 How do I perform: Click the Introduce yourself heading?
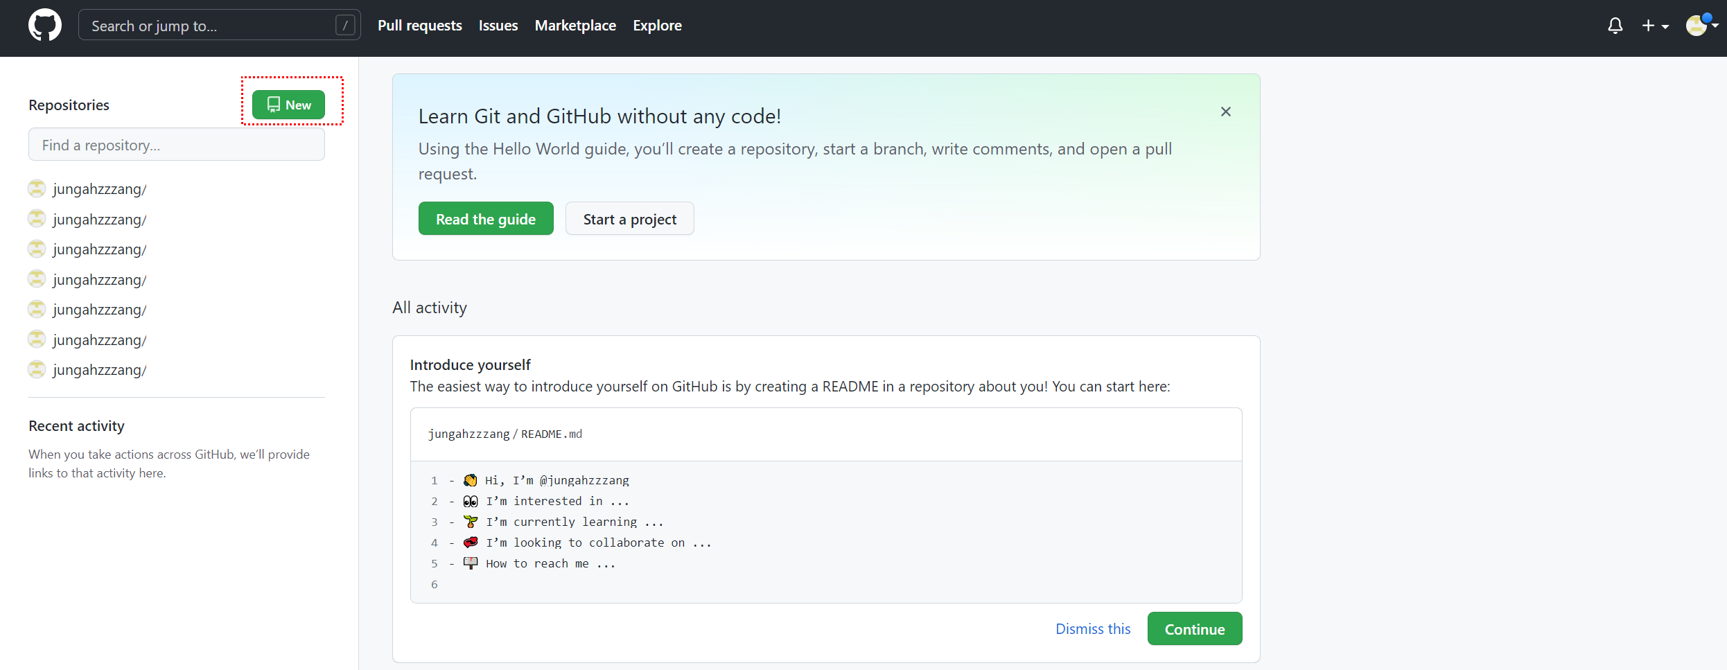click(x=470, y=364)
